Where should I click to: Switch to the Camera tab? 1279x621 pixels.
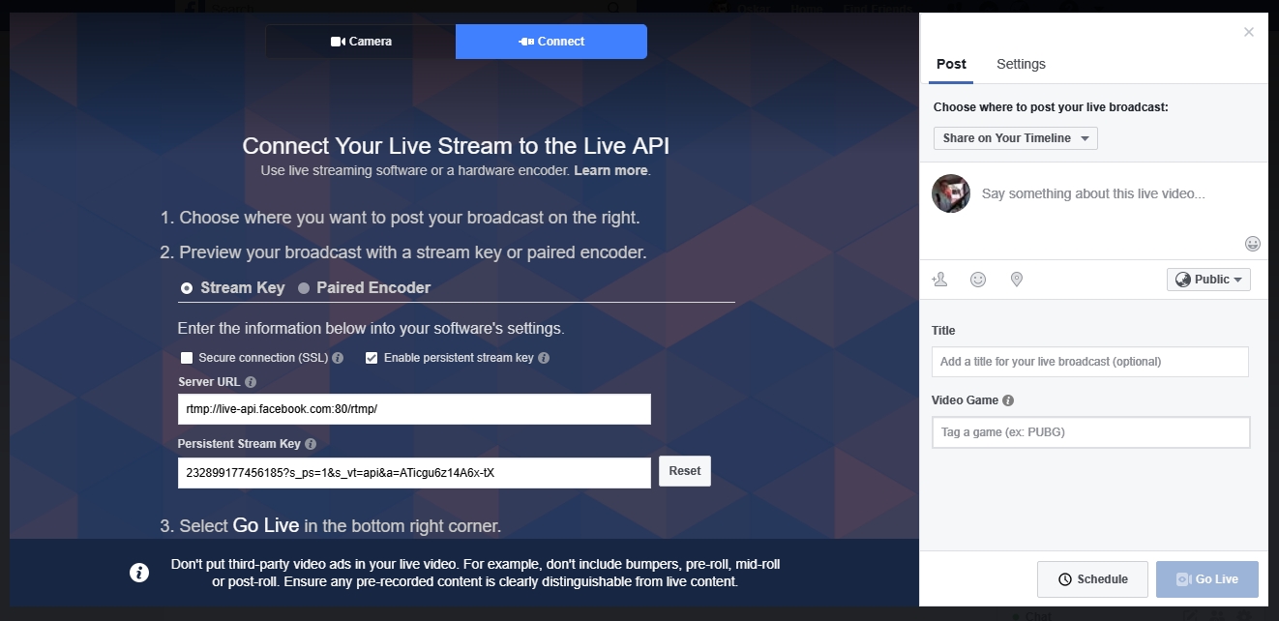[x=361, y=42]
